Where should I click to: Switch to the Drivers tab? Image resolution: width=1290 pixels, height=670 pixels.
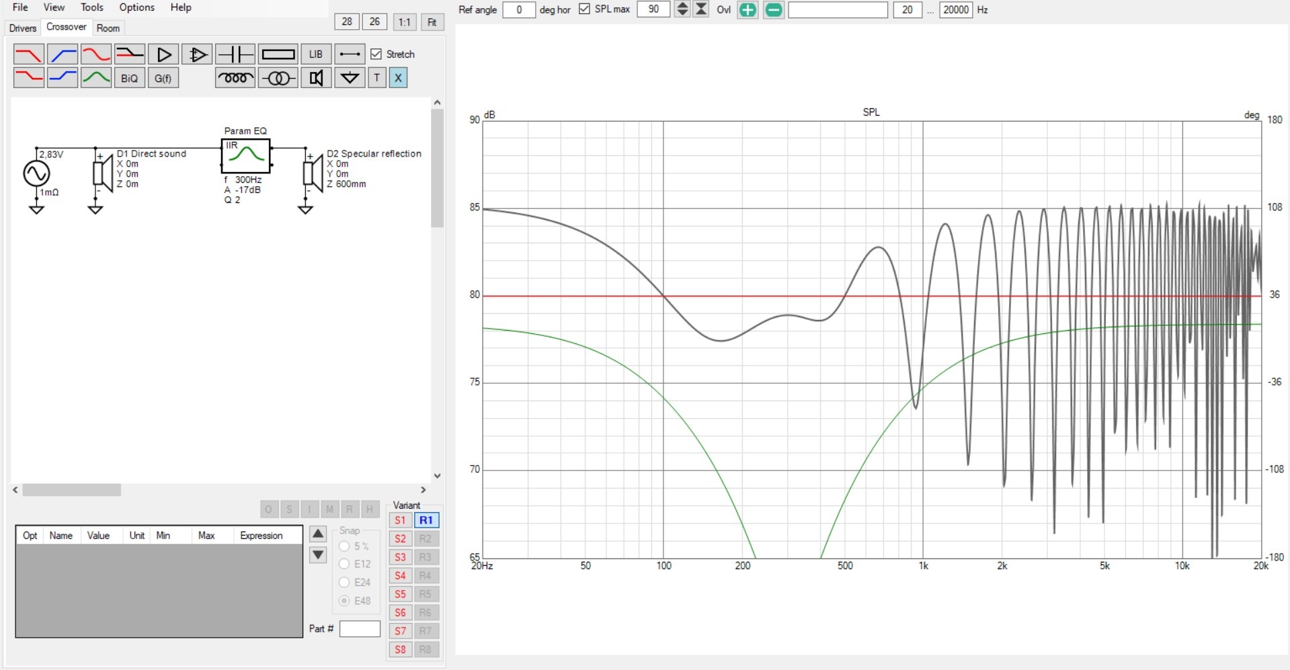[22, 28]
